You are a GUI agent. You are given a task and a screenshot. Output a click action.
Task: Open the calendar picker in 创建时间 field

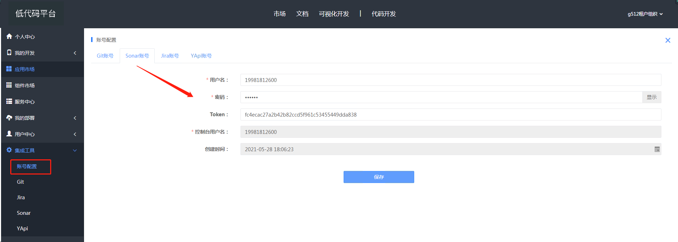(x=657, y=149)
